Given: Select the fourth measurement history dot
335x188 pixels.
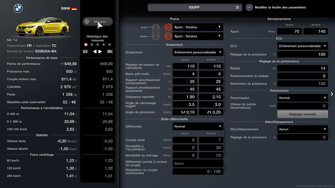Looking at the screenshot, I should pos(104,45).
